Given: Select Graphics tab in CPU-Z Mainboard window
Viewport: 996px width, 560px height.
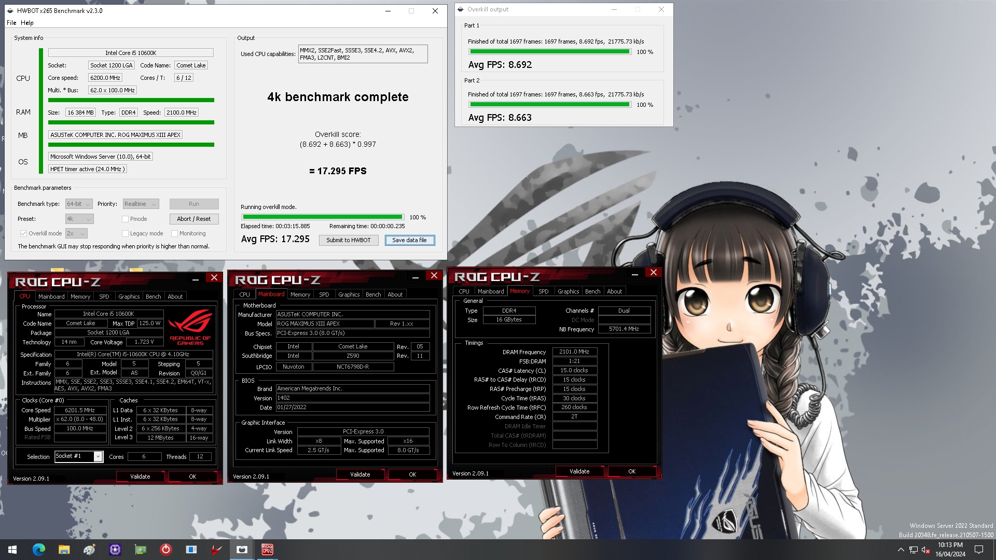Looking at the screenshot, I should pos(349,295).
